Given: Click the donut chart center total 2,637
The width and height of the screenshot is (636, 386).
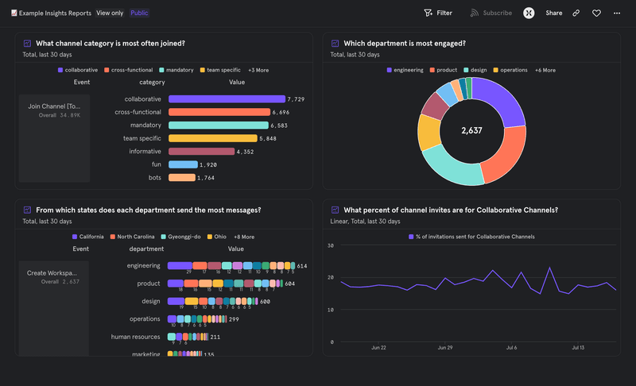Looking at the screenshot, I should (x=472, y=130).
